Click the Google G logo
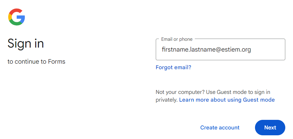This screenshot has height=139, width=293. pyautogui.click(x=17, y=17)
